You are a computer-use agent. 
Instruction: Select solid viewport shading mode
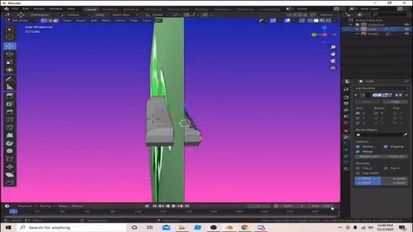click(316, 21)
